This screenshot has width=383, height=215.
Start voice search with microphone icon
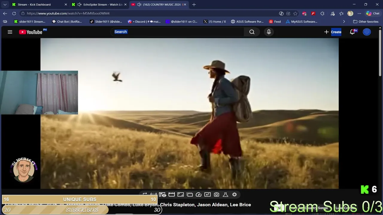tap(269, 32)
